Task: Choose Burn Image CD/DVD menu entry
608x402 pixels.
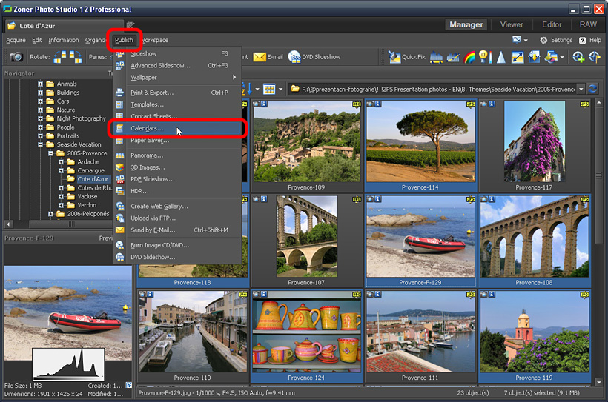Action: click(177, 245)
